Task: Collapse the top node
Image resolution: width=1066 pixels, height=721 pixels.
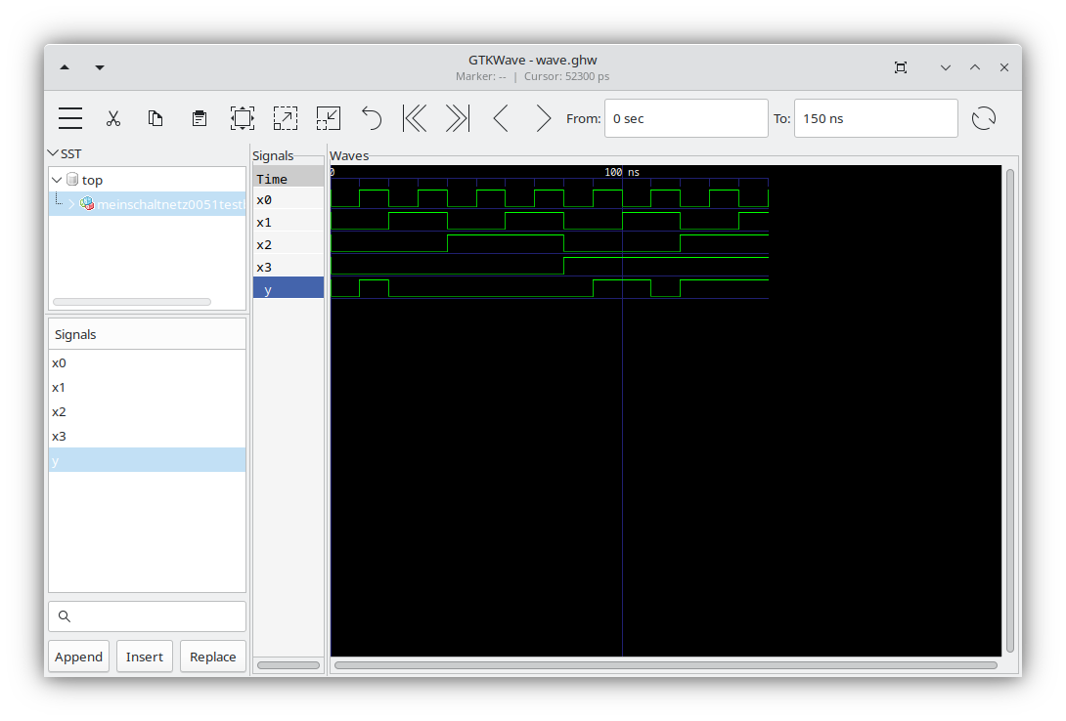Action: 57,180
